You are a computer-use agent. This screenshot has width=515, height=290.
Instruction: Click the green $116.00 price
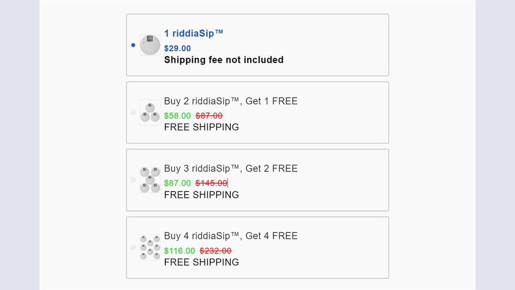179,251
